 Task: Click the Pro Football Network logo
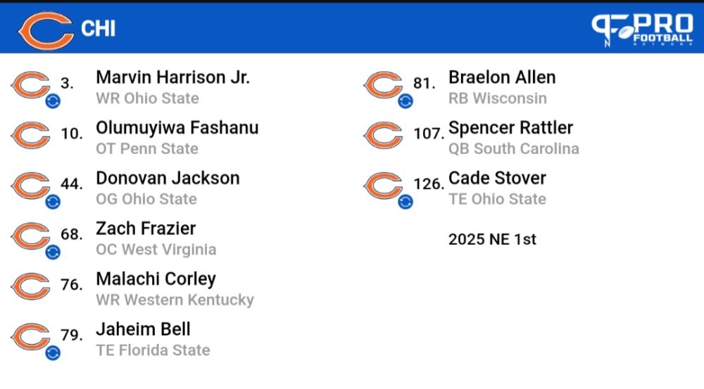click(642, 30)
